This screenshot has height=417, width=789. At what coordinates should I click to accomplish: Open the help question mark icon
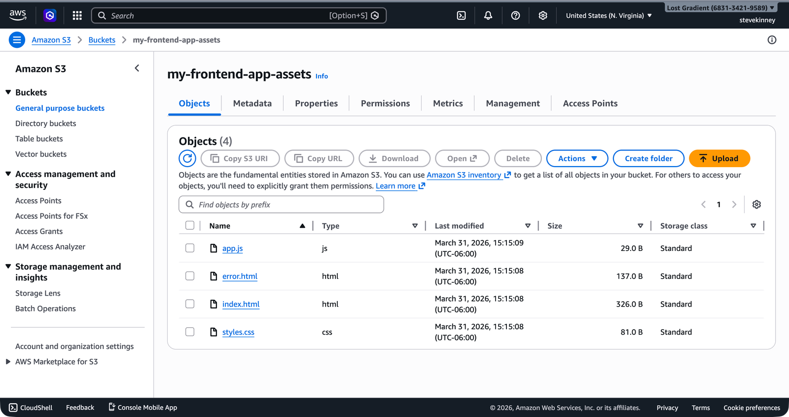[x=515, y=16]
